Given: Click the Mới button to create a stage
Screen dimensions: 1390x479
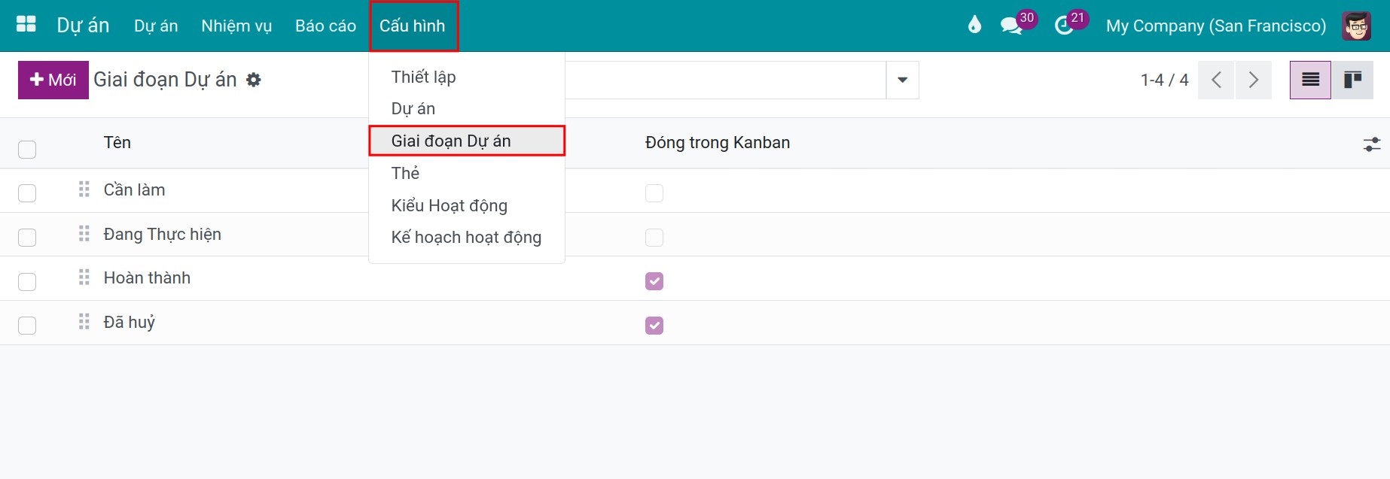Looking at the screenshot, I should click(x=53, y=80).
